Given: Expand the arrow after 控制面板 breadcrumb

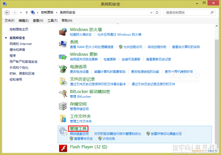Looking at the screenshot, I should 57,13.
